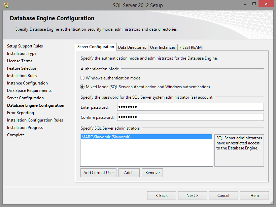Select MARS\Sławomir in the administrators list
This screenshot has height=207, width=276.
[106, 137]
